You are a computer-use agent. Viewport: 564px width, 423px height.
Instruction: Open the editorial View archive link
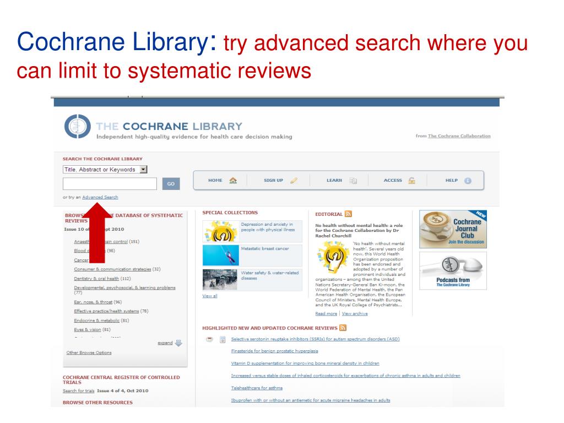point(355,313)
